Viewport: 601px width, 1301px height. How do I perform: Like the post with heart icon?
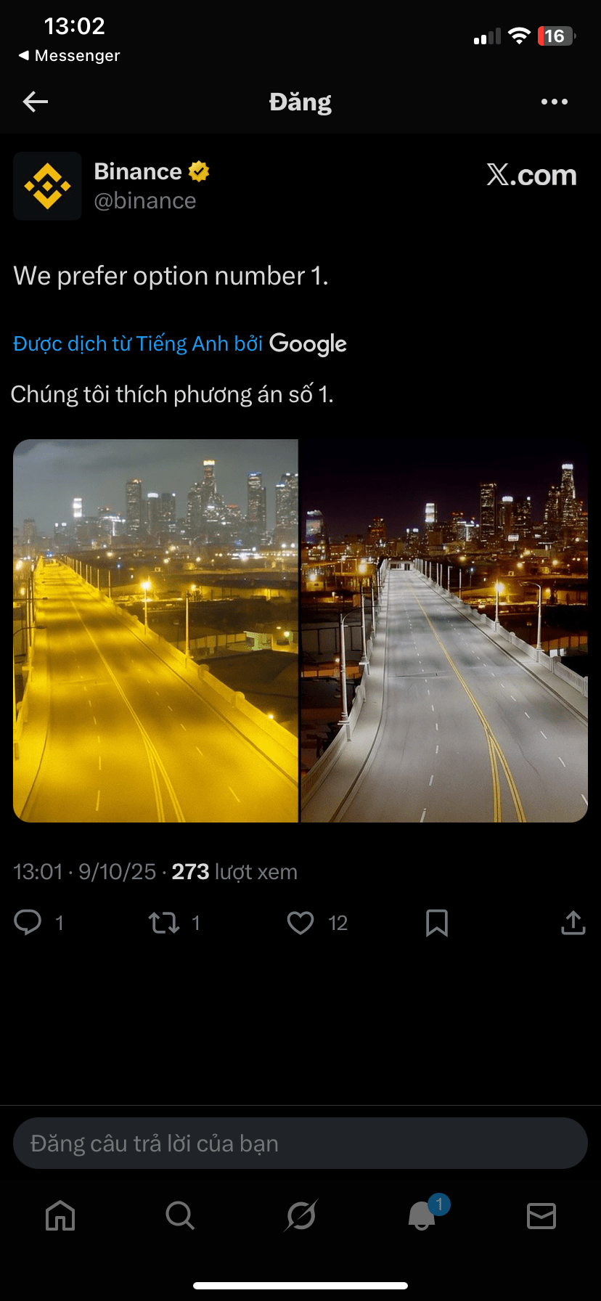300,923
